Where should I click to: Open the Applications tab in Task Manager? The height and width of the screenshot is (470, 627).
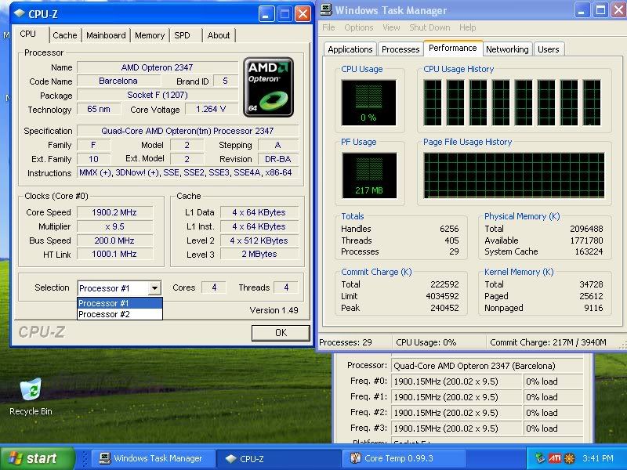point(350,49)
